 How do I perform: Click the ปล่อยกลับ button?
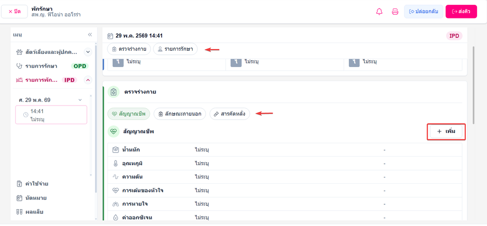(x=423, y=12)
